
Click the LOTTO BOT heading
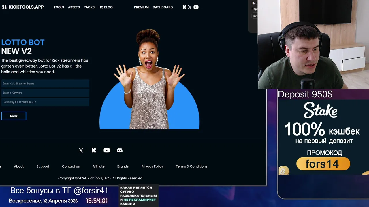click(x=23, y=42)
